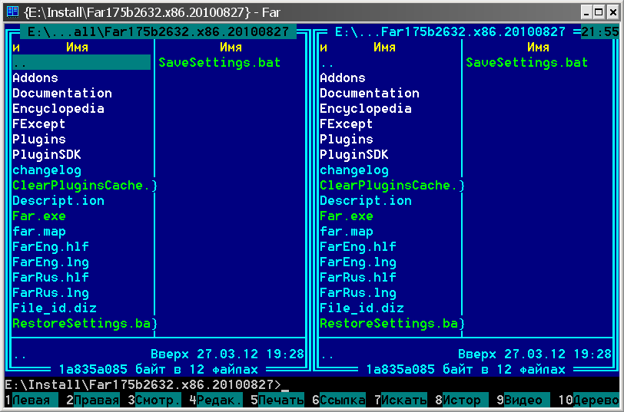This screenshot has width=624, height=412.
Task: Click the 3 Смотр. function key button
Action: [154, 400]
